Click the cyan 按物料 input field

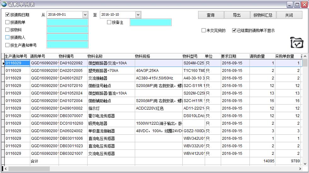click(67, 30)
